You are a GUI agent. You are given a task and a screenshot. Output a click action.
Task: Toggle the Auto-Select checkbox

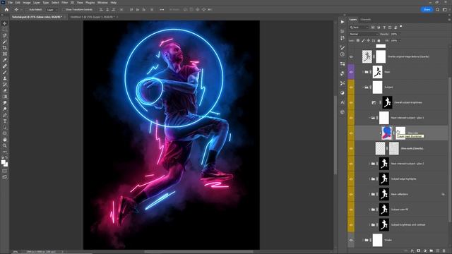coord(28,9)
